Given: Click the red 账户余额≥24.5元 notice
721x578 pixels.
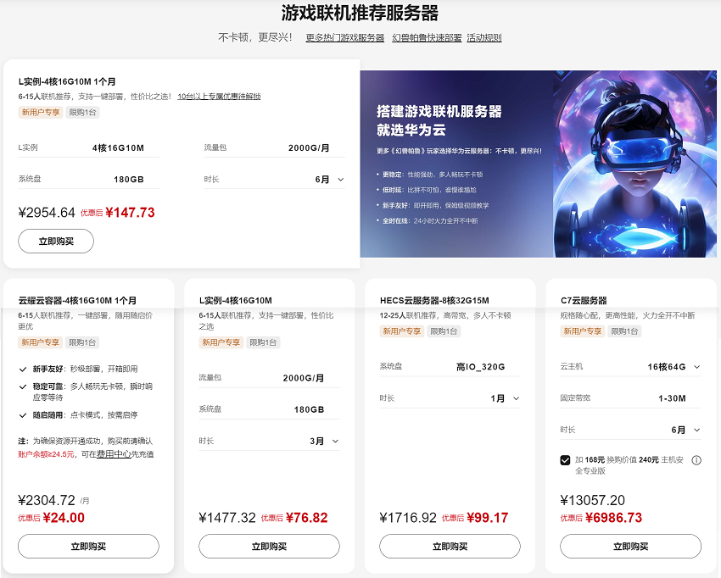Looking at the screenshot, I should pos(46,454).
